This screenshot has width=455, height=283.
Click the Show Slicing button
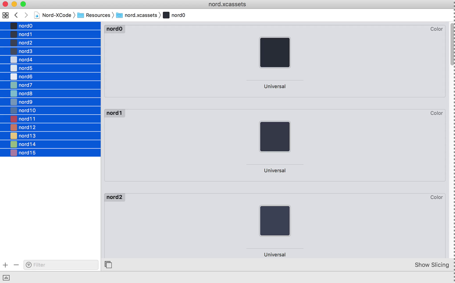tap(432, 265)
